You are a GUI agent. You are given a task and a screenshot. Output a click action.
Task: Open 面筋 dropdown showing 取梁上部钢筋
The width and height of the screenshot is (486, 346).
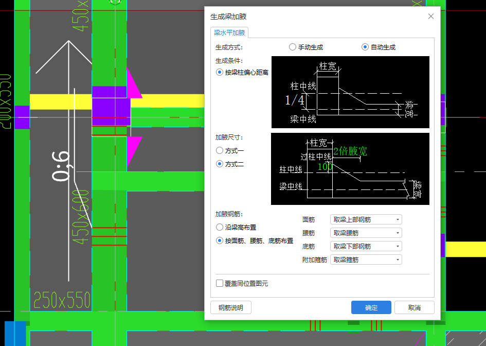coord(366,219)
